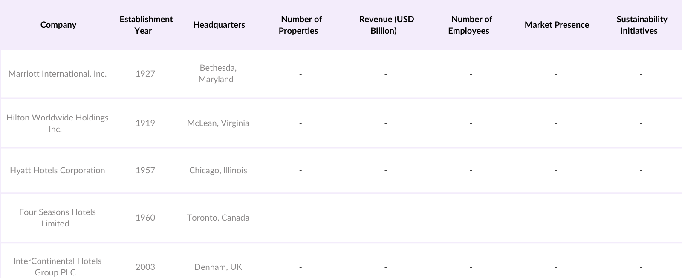
Task: Click the Four Seasons Hotels Limited cell
Action: point(58,218)
